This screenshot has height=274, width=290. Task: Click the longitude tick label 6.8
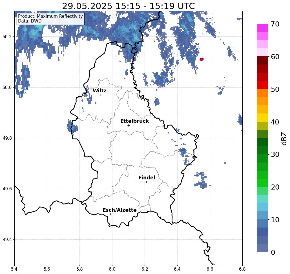point(242,269)
